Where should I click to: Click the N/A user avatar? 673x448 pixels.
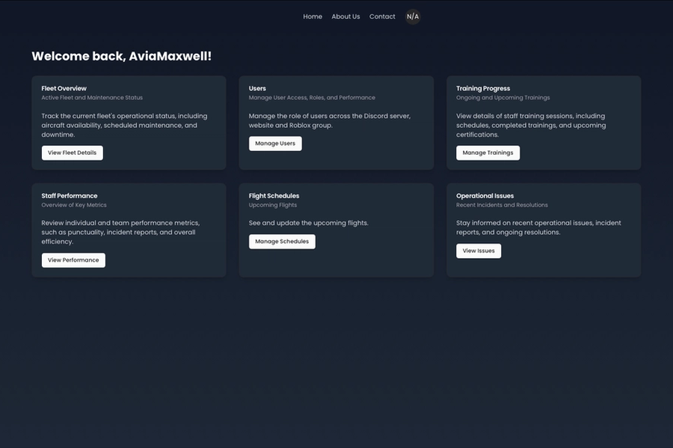pos(413,16)
